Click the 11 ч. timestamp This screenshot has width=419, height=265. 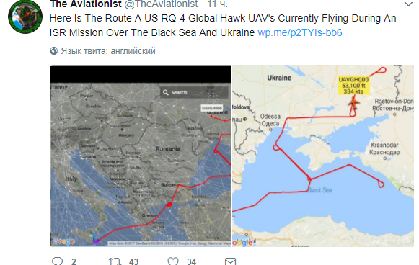click(218, 4)
